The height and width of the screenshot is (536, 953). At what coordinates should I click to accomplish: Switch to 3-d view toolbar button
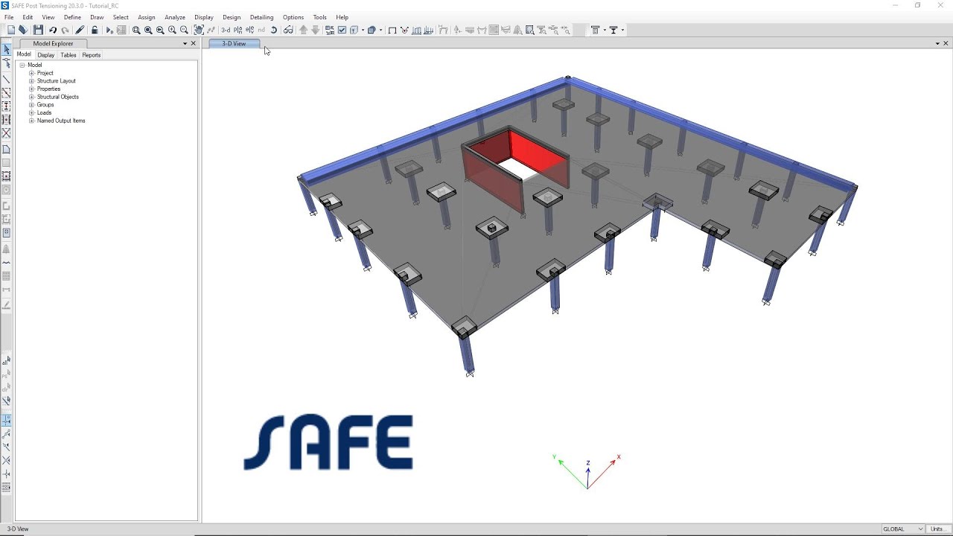[x=226, y=30]
